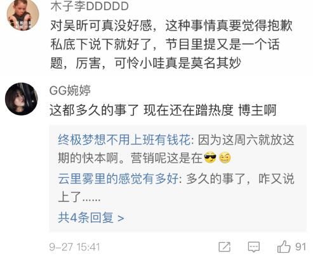This screenshot has width=313, height=256.
Task: Tap reply text 因为这周六就放这期的快本啊
Action: 176,149
